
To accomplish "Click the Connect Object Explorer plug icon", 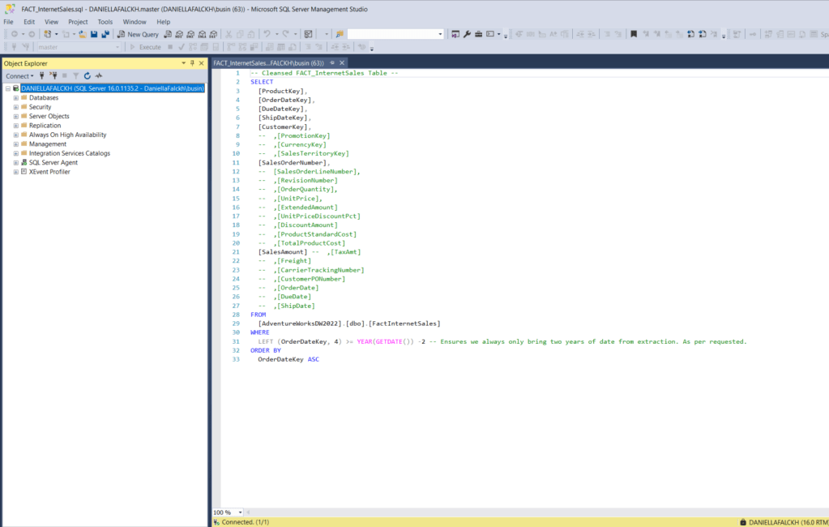I will point(42,75).
